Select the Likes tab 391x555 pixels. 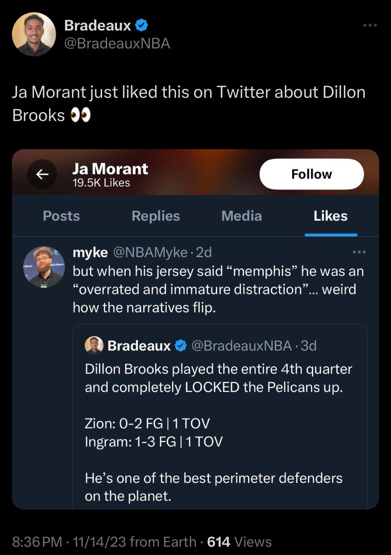click(x=330, y=216)
